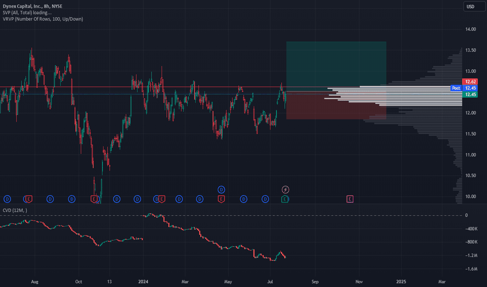The image size is (487, 287).
Task: Open the dividend marker between Aug and Oct
Action: click(x=50, y=199)
